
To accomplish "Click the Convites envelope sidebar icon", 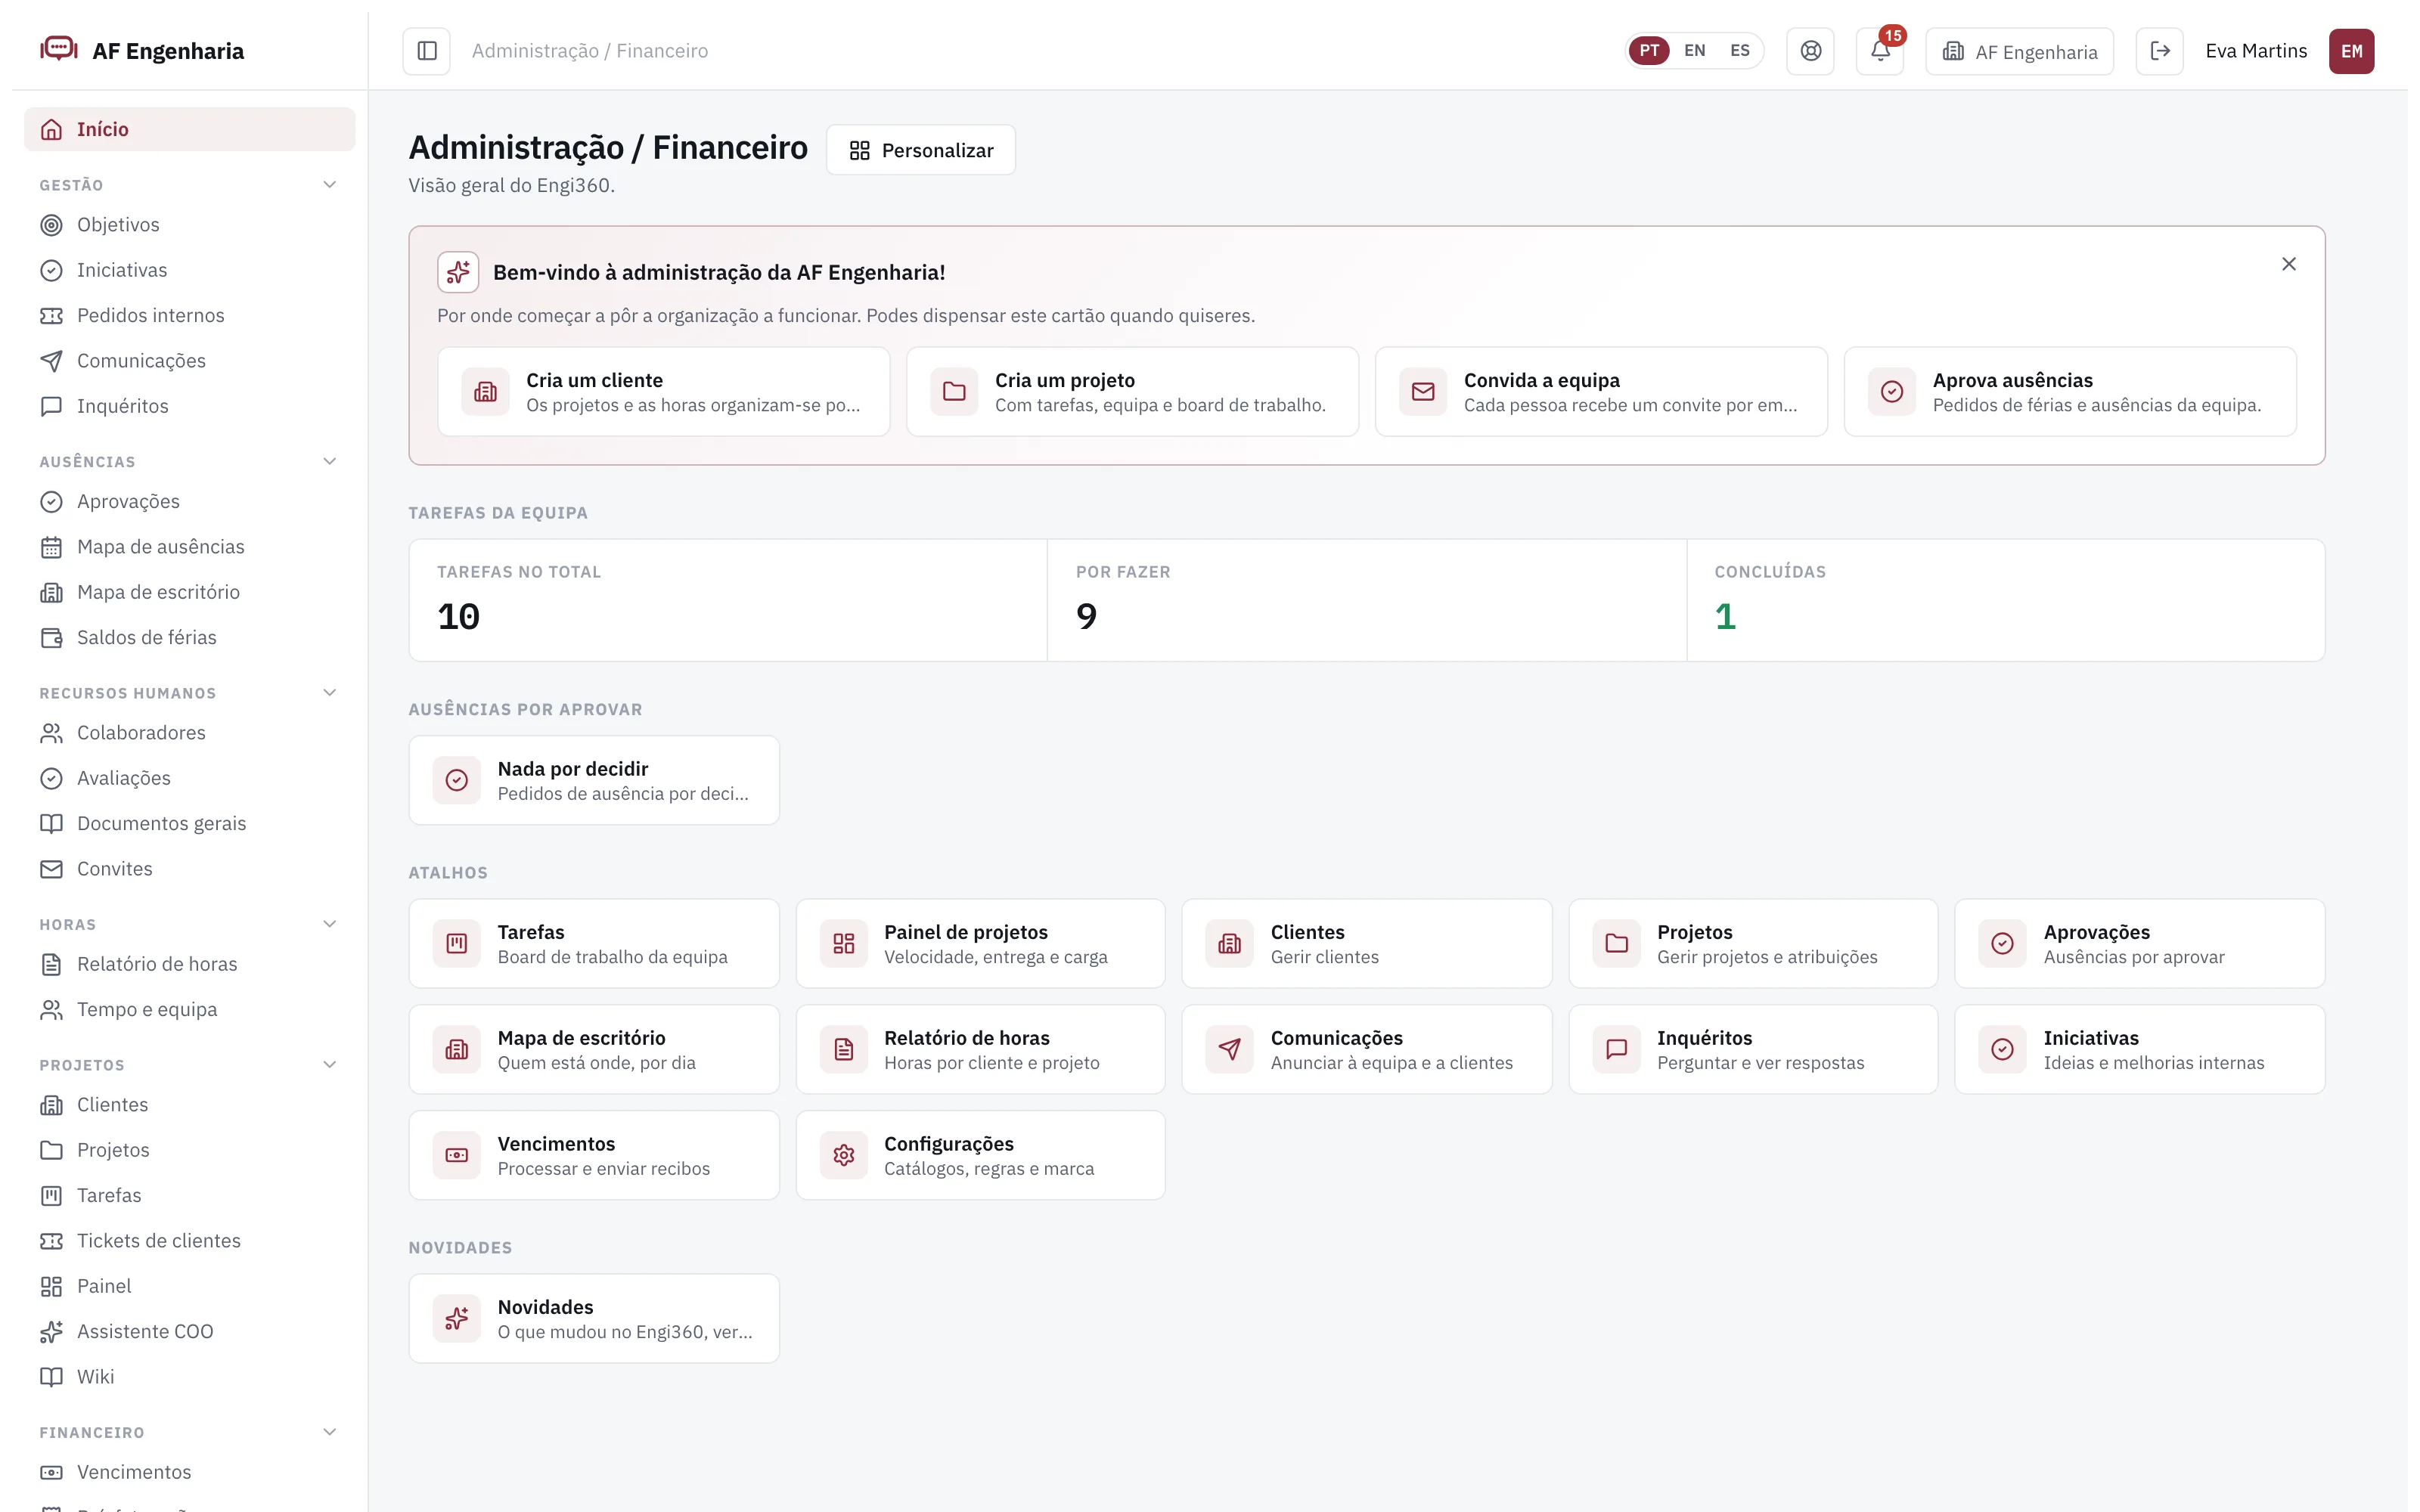I will tap(52, 869).
